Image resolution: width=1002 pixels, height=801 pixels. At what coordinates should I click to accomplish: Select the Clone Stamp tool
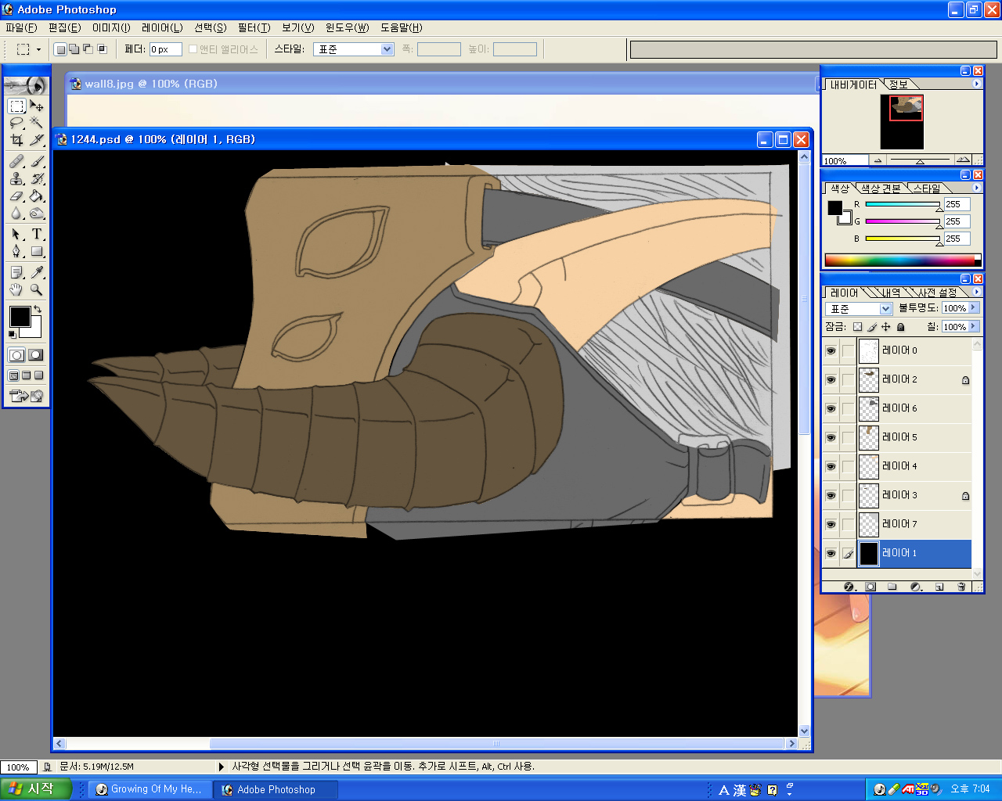click(x=16, y=178)
